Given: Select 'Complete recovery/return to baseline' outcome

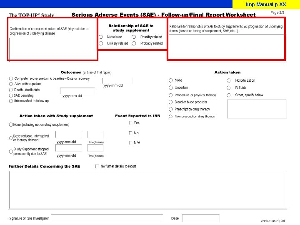Looking at the screenshot, I should [x=11, y=78].
